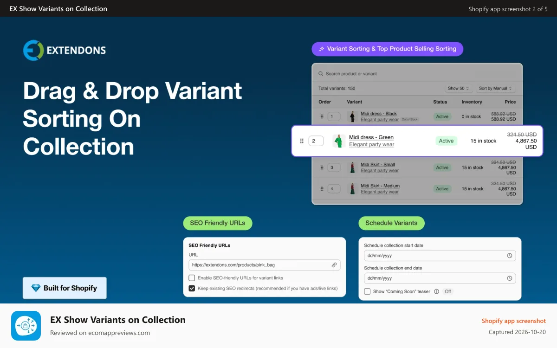The width and height of the screenshot is (557, 348).
Task: Click the Status column header
Action: pyautogui.click(x=440, y=102)
